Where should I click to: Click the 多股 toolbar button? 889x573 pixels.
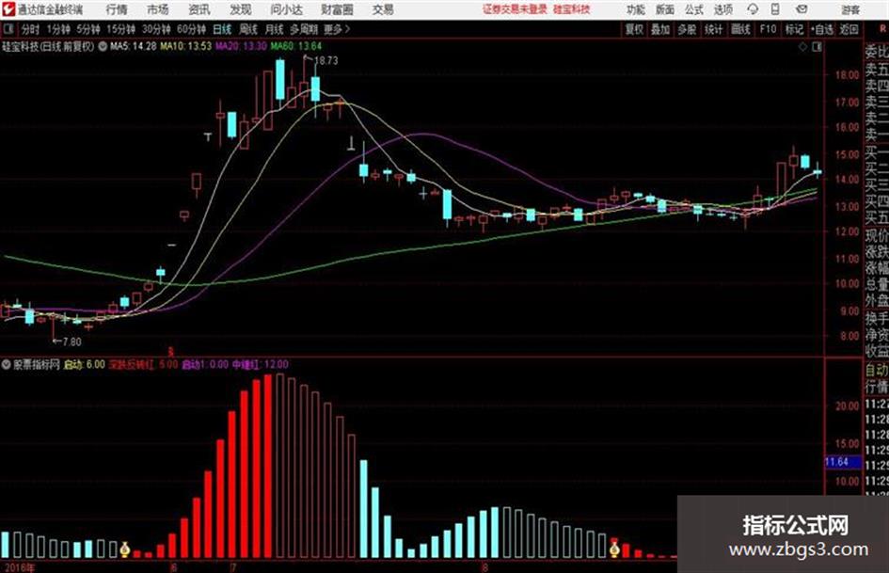[687, 29]
